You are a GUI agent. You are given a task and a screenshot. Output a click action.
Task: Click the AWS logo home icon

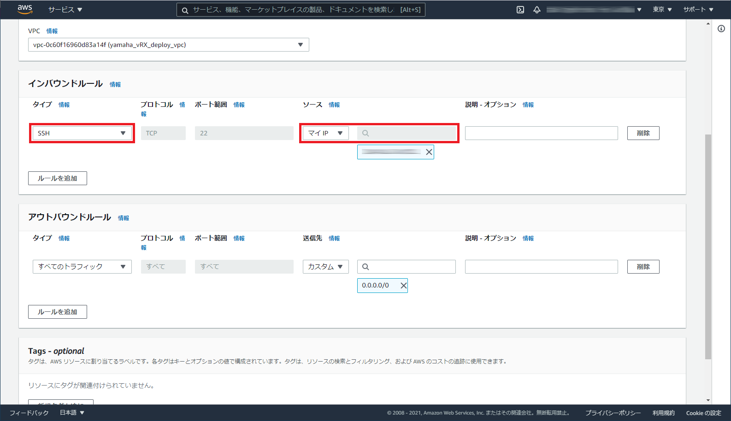pos(24,9)
